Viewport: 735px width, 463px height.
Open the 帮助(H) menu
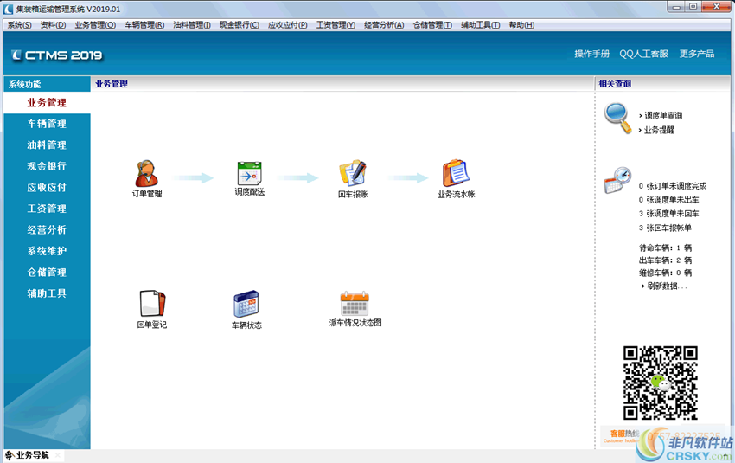point(521,25)
